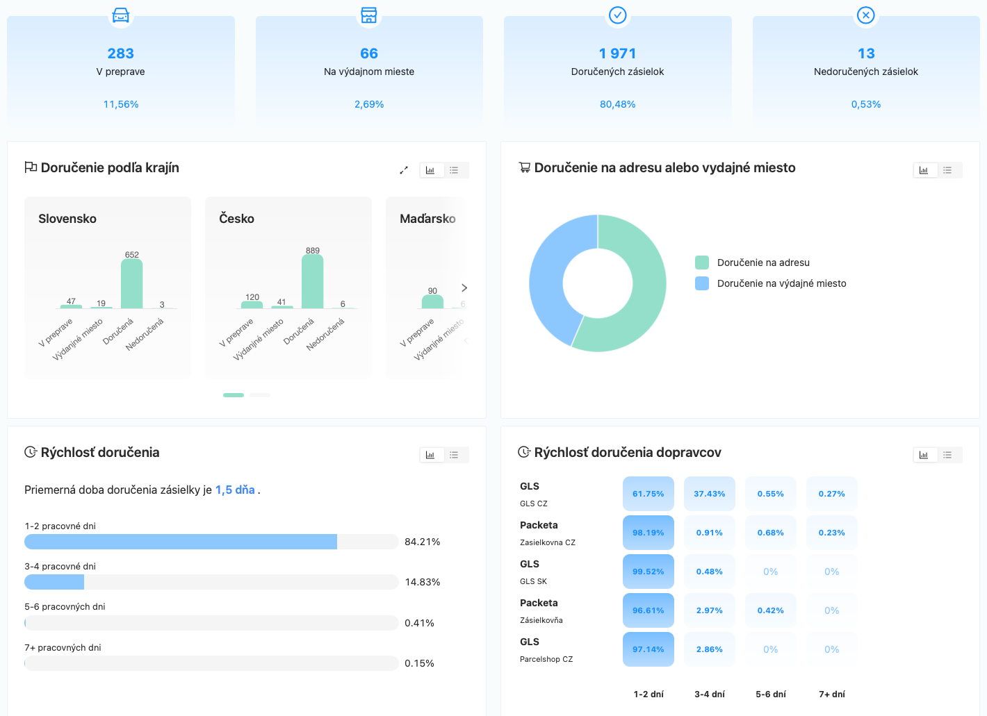Click the 3-4 pracovné dni progress bar
This screenshot has height=716, width=987.
pos(212,582)
